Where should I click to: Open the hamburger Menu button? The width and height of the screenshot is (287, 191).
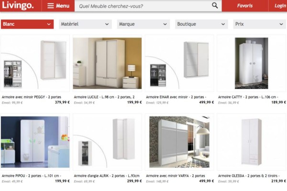coord(58,6)
